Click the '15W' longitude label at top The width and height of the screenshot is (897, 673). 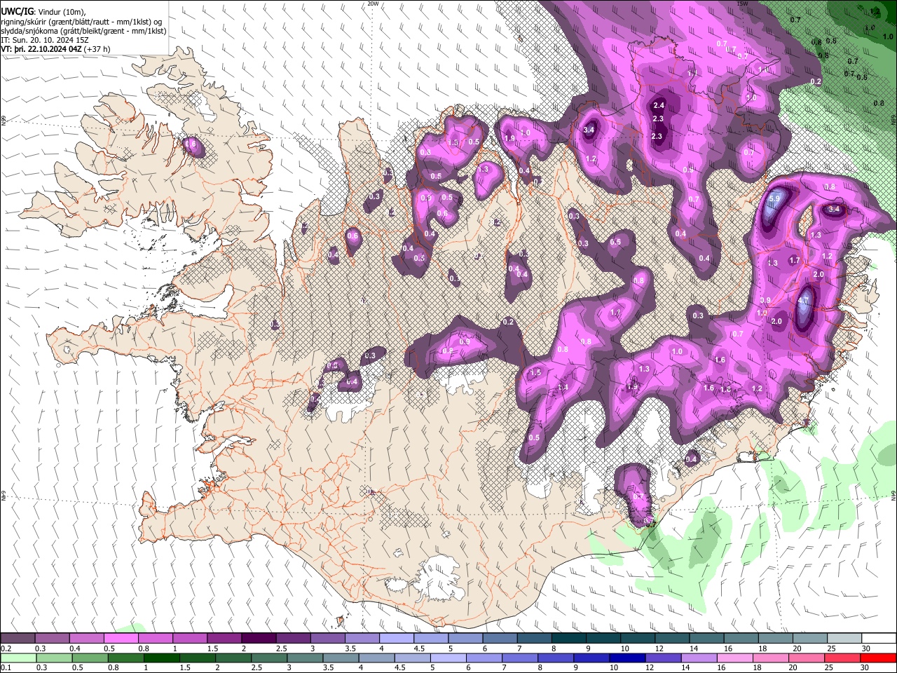(743, 3)
